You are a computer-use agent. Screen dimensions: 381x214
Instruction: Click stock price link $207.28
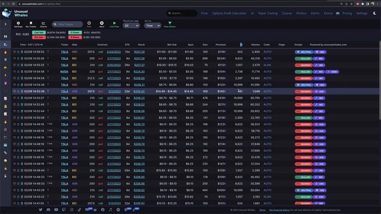click(x=139, y=52)
